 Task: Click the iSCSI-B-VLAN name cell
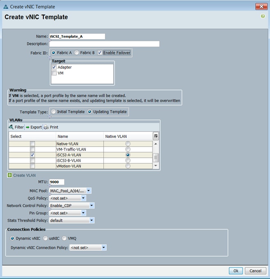(80, 160)
